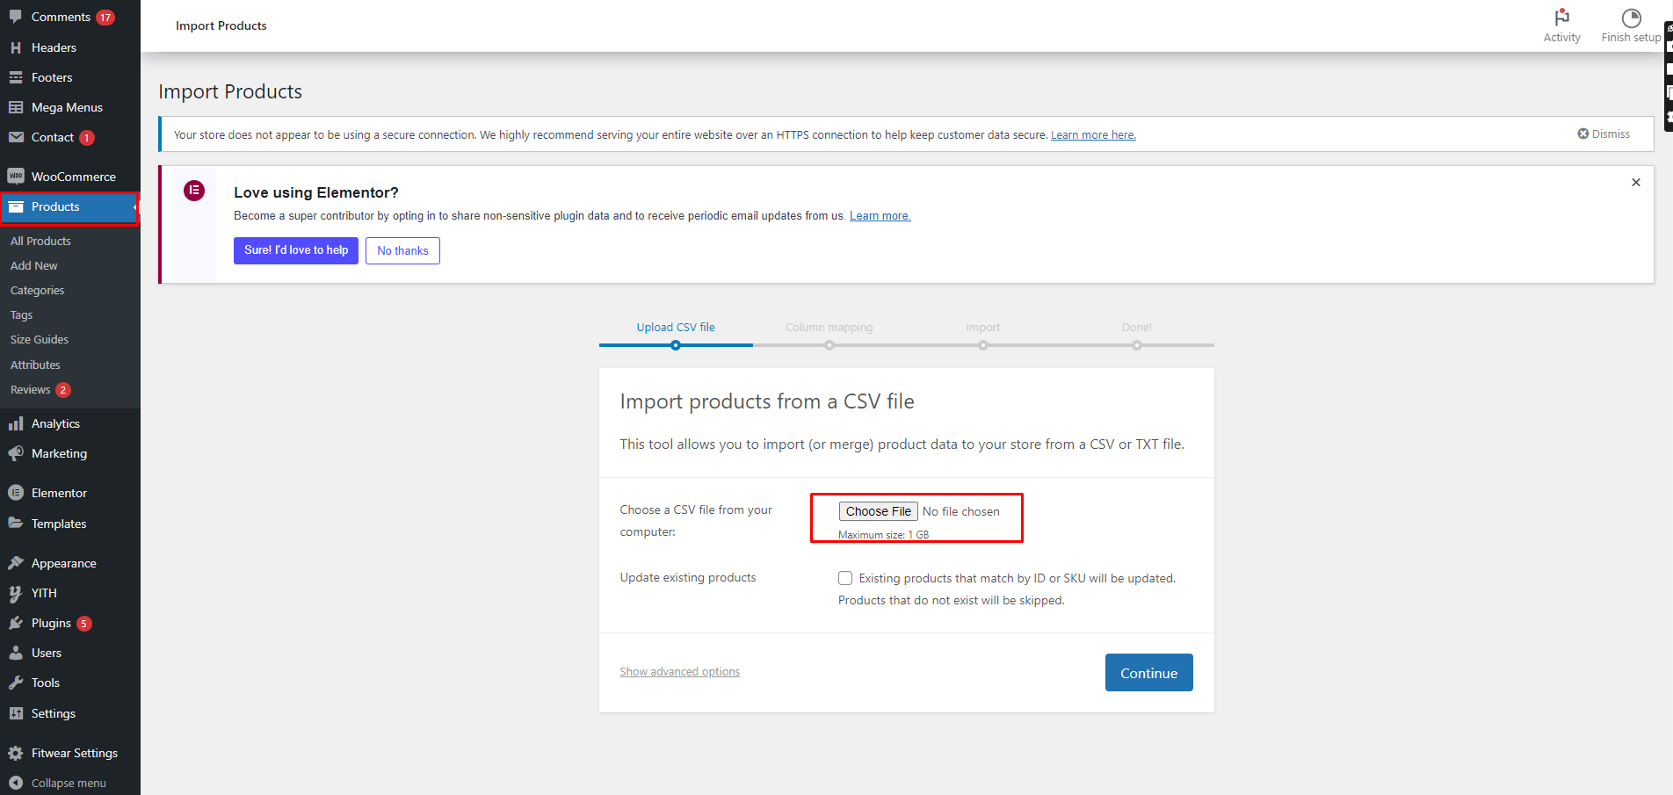1673x795 pixels.
Task: Select the Done! step label
Action: [x=1137, y=327]
